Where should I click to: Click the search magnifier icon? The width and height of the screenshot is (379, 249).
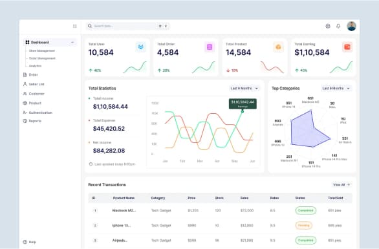tap(90, 26)
